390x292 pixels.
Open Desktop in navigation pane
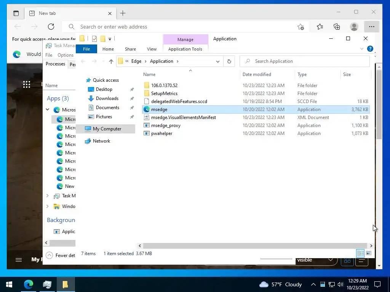pyautogui.click(x=104, y=89)
